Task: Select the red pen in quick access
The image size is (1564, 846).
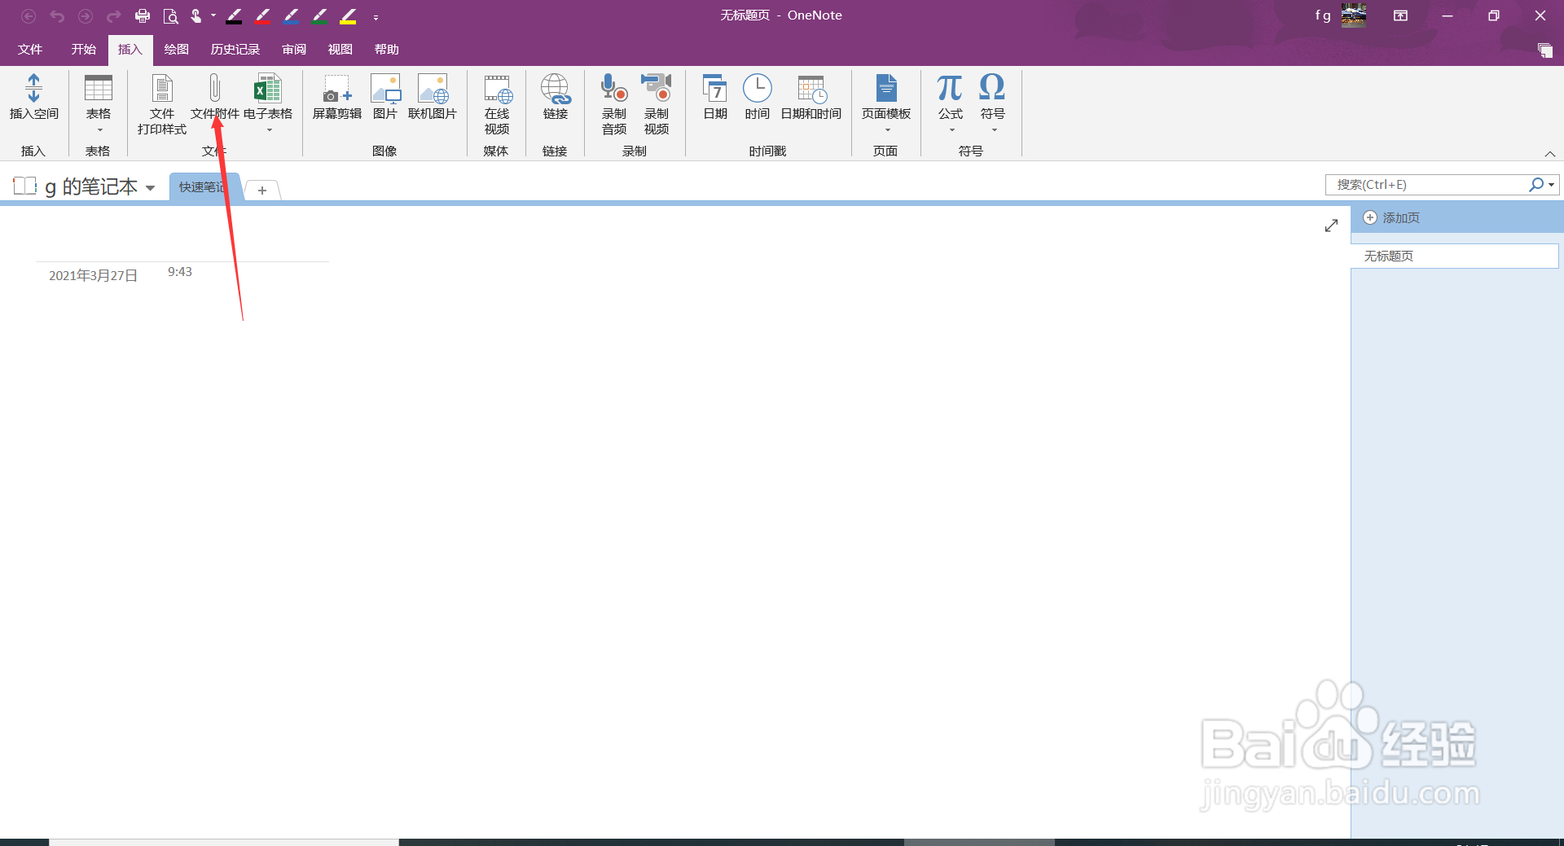Action: [x=262, y=15]
